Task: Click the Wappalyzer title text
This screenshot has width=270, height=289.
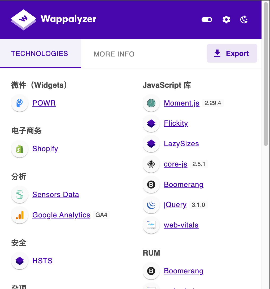Action: pyautogui.click(x=68, y=19)
